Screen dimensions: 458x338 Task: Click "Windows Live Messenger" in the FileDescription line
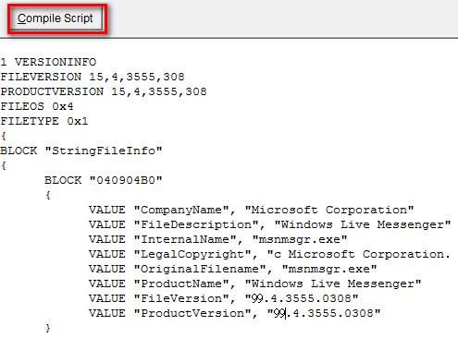[363, 224]
